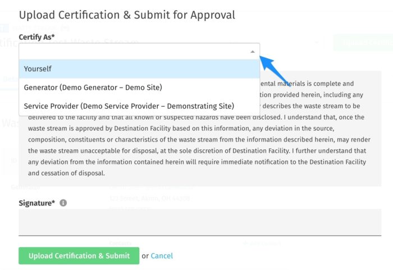Open the Certify As combo box
The width and height of the screenshot is (393, 270).
point(139,52)
